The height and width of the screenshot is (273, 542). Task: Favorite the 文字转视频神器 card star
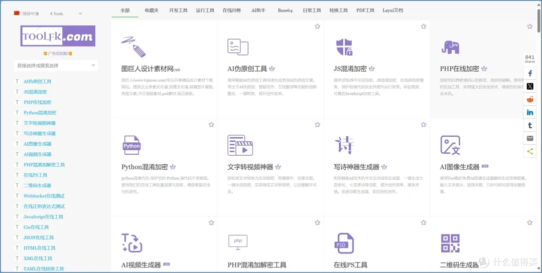(x=317, y=125)
